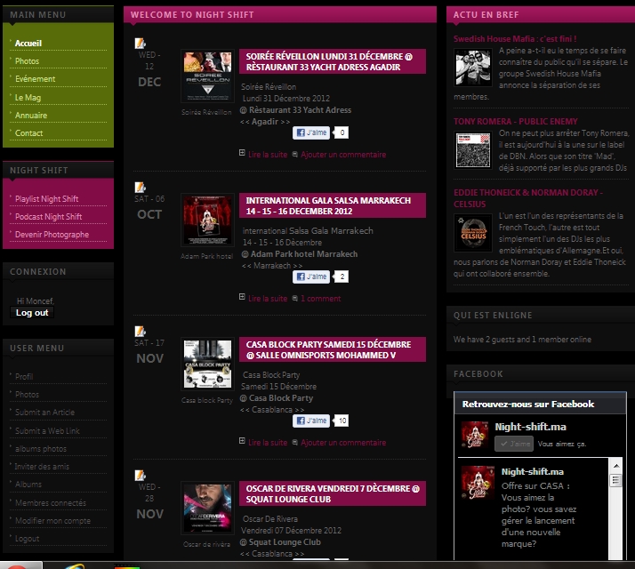
Task: Click Logout in user menu
Action: pos(28,539)
